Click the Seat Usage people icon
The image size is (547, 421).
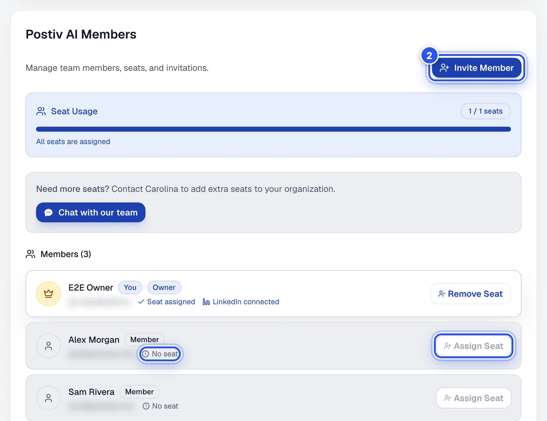pos(41,111)
